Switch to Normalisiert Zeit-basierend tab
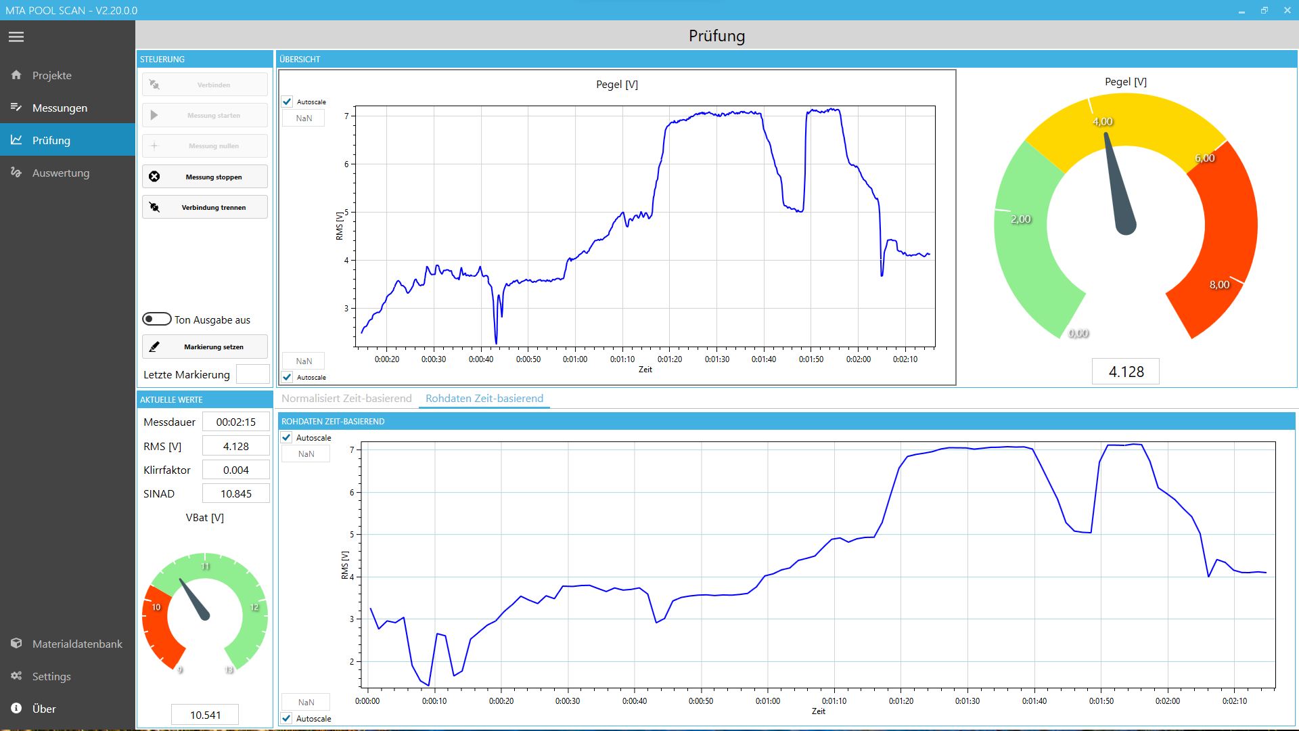Viewport: 1299px width, 731px height. [346, 399]
